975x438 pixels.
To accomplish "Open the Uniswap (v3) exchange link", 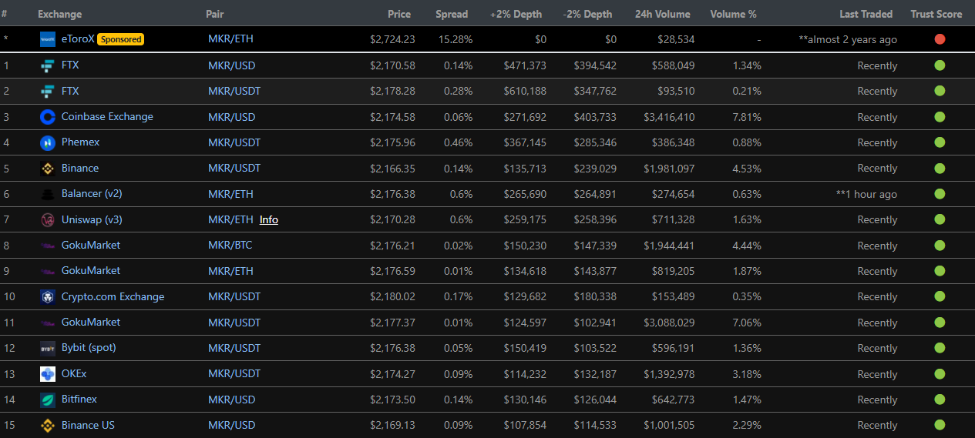I will tap(92, 219).
